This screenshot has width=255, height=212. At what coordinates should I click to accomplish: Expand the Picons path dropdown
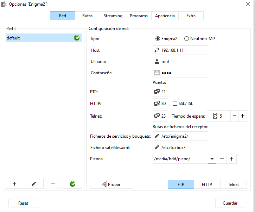click(x=212, y=159)
